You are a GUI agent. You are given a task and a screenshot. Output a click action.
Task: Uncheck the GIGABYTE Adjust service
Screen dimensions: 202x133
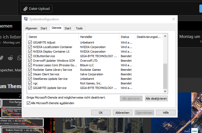(30, 42)
